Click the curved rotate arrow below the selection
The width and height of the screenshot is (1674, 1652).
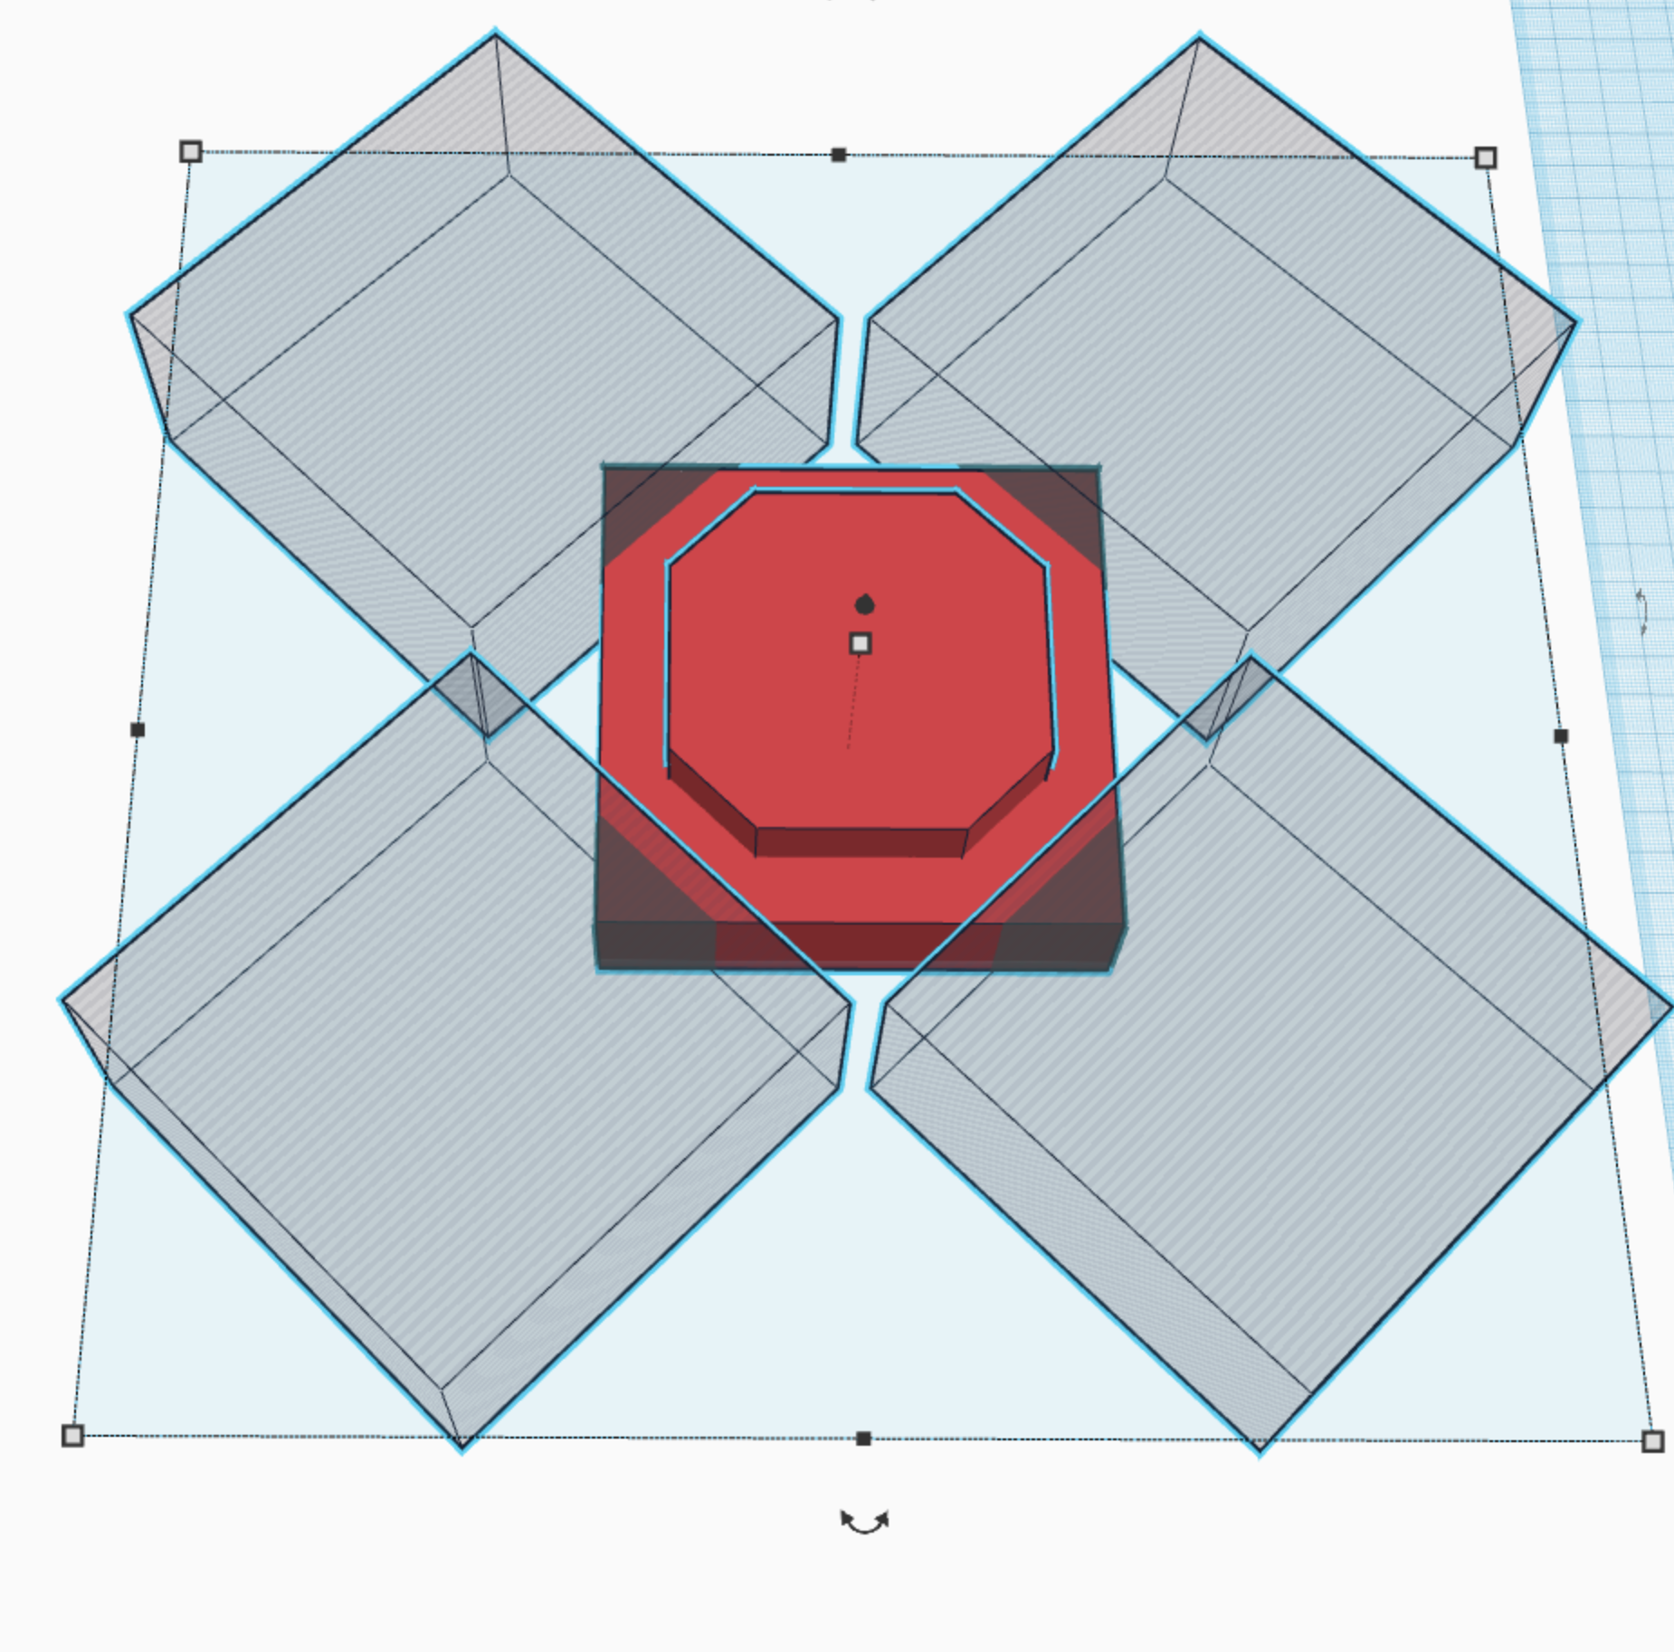tap(864, 1522)
